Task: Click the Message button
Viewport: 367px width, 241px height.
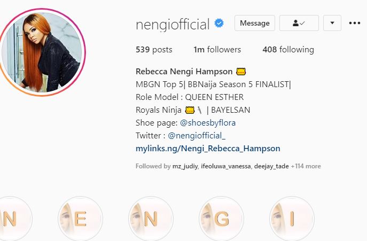Action: coord(255,23)
